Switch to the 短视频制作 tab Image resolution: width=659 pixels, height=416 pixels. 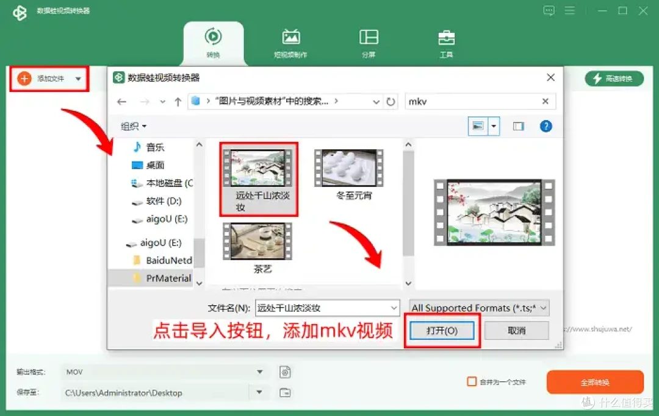click(290, 43)
